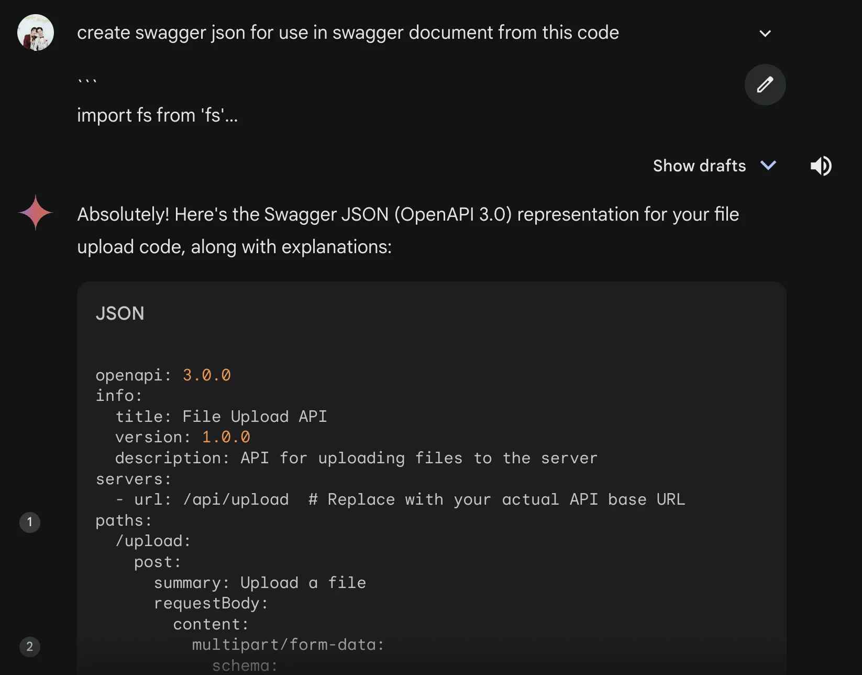Click the JSON code block label
This screenshot has height=675, width=862.
click(x=120, y=313)
